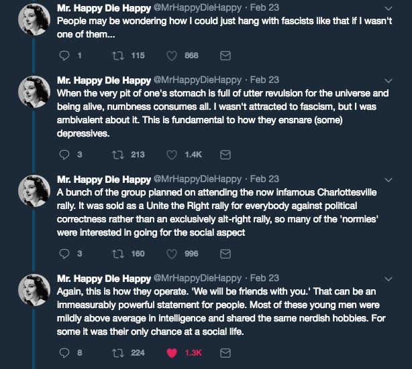Send first tweet via direct message envelope

(x=225, y=56)
